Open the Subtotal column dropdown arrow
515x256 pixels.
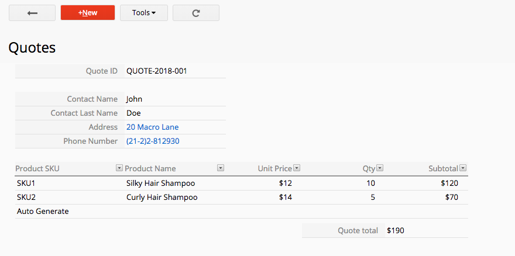[x=463, y=168]
